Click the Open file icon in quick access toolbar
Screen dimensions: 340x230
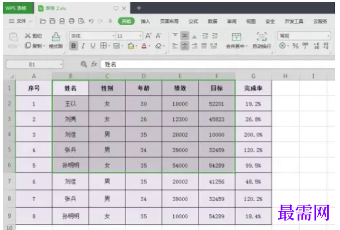point(43,21)
